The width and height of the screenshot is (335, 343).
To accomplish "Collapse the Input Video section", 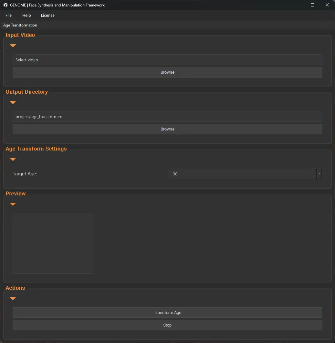I will pyautogui.click(x=13, y=46).
